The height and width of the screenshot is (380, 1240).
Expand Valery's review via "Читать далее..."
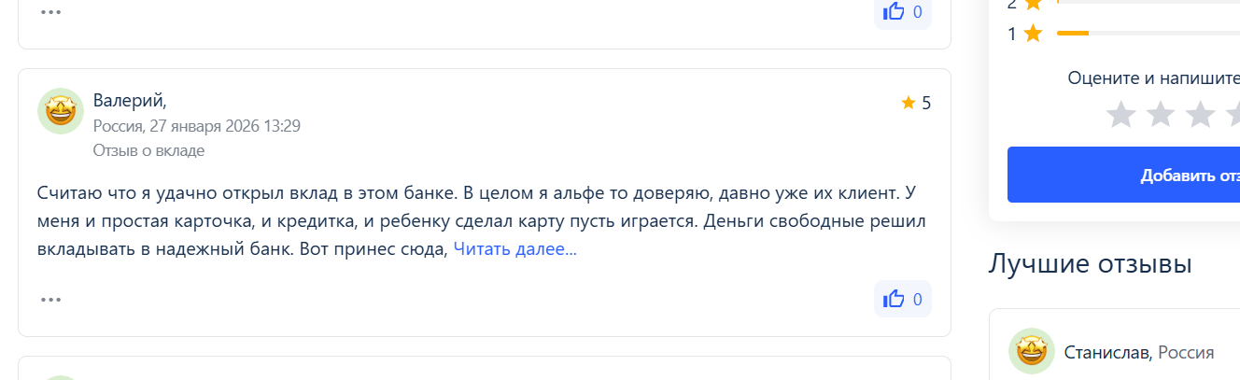click(x=514, y=250)
